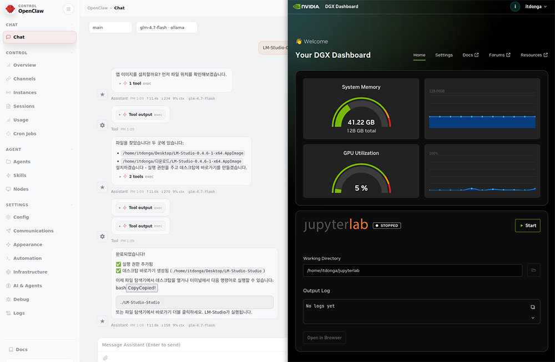Copy the Output Log with the copy icon
The image size is (555, 362).
coord(533,307)
